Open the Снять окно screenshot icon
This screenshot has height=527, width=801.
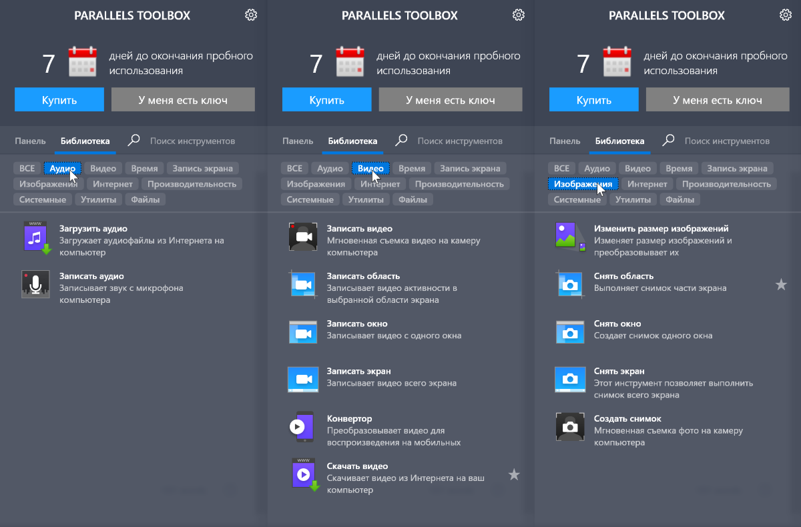click(569, 332)
